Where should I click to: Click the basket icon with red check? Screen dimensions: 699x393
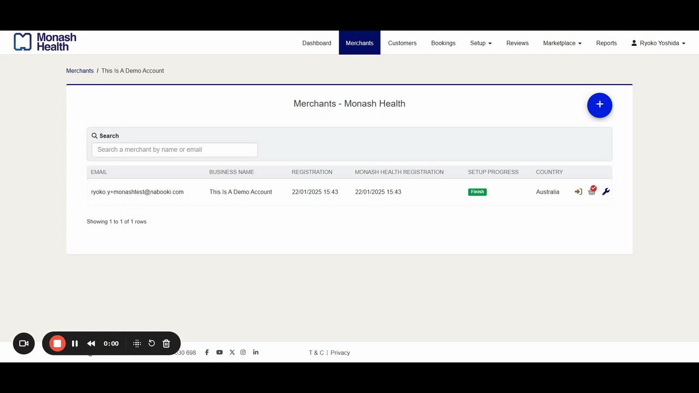(592, 191)
